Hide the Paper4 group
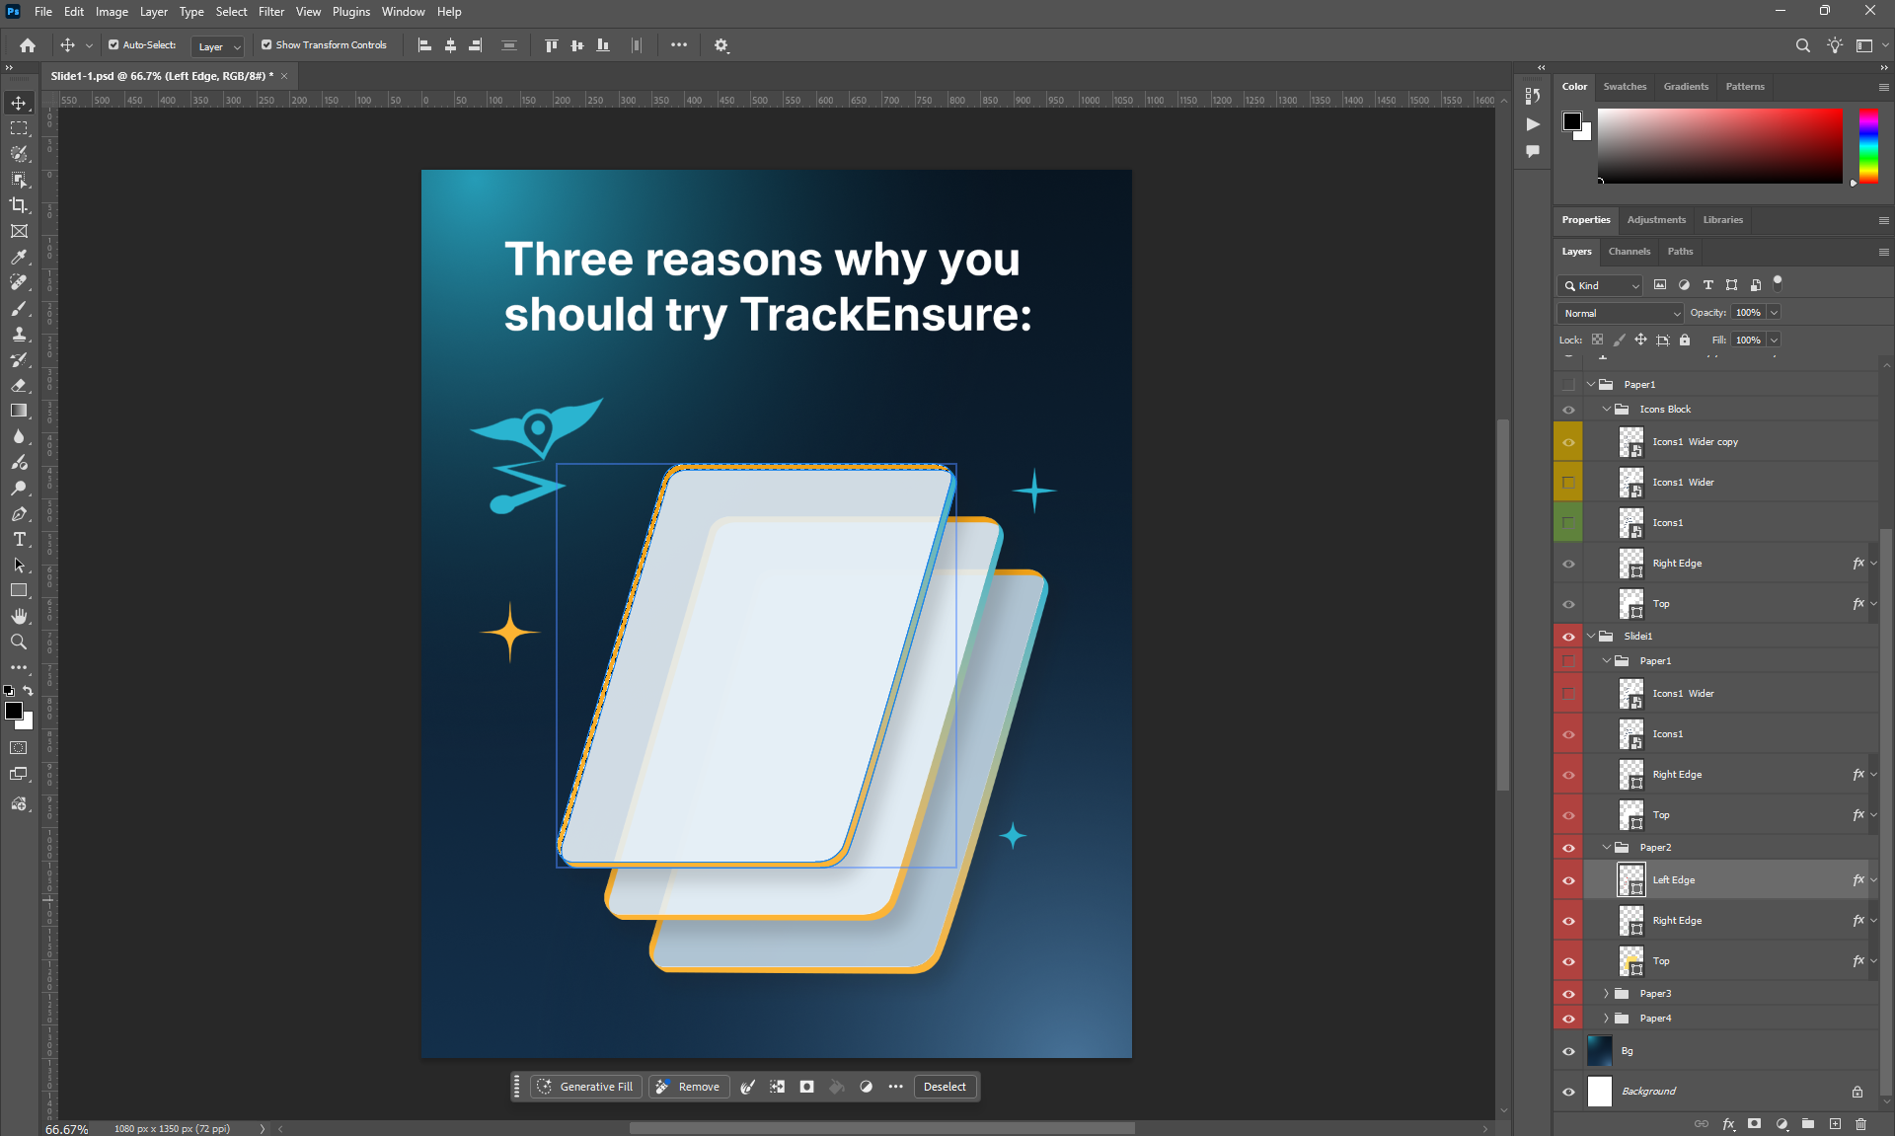The width and height of the screenshot is (1895, 1136). click(x=1568, y=1019)
